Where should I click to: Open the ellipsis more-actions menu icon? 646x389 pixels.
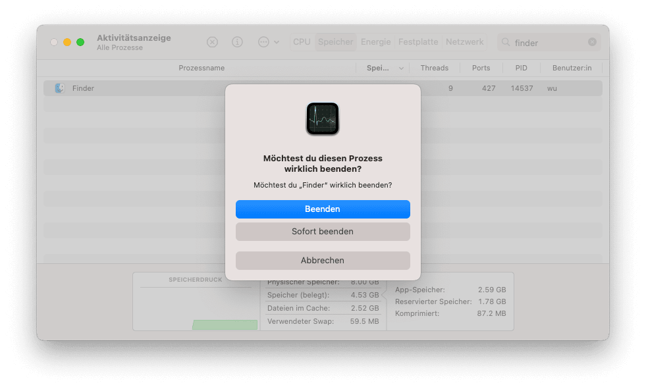pyautogui.click(x=263, y=42)
